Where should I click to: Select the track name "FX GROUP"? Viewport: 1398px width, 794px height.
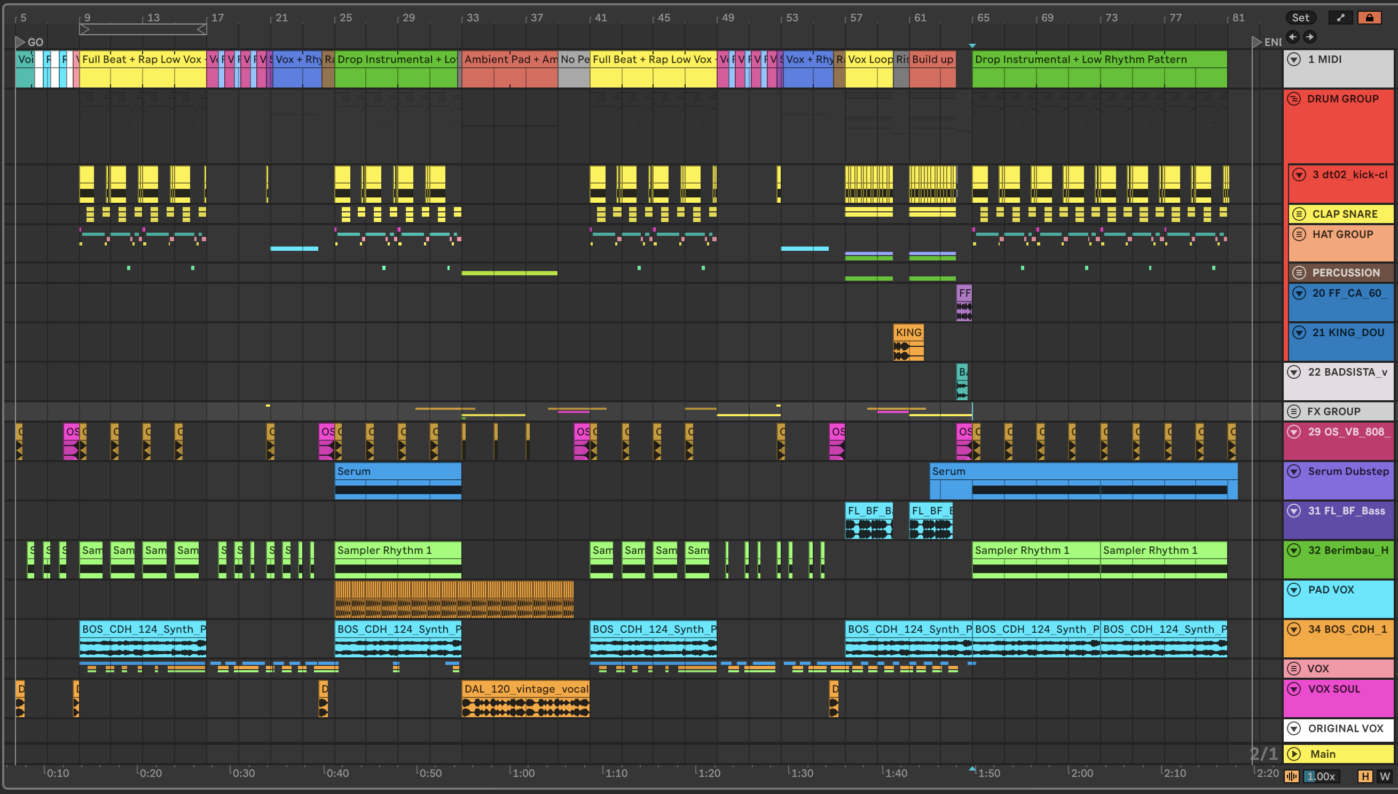pyautogui.click(x=1333, y=411)
